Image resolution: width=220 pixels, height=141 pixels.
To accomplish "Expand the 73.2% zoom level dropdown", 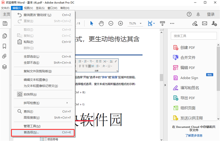I will (x=140, y=23).
